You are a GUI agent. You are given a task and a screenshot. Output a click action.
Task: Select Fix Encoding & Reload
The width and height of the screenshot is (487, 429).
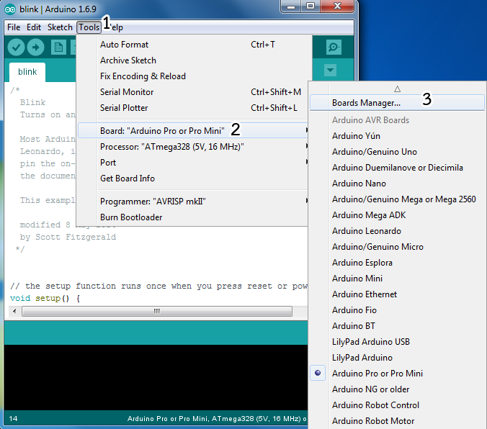(x=194, y=76)
